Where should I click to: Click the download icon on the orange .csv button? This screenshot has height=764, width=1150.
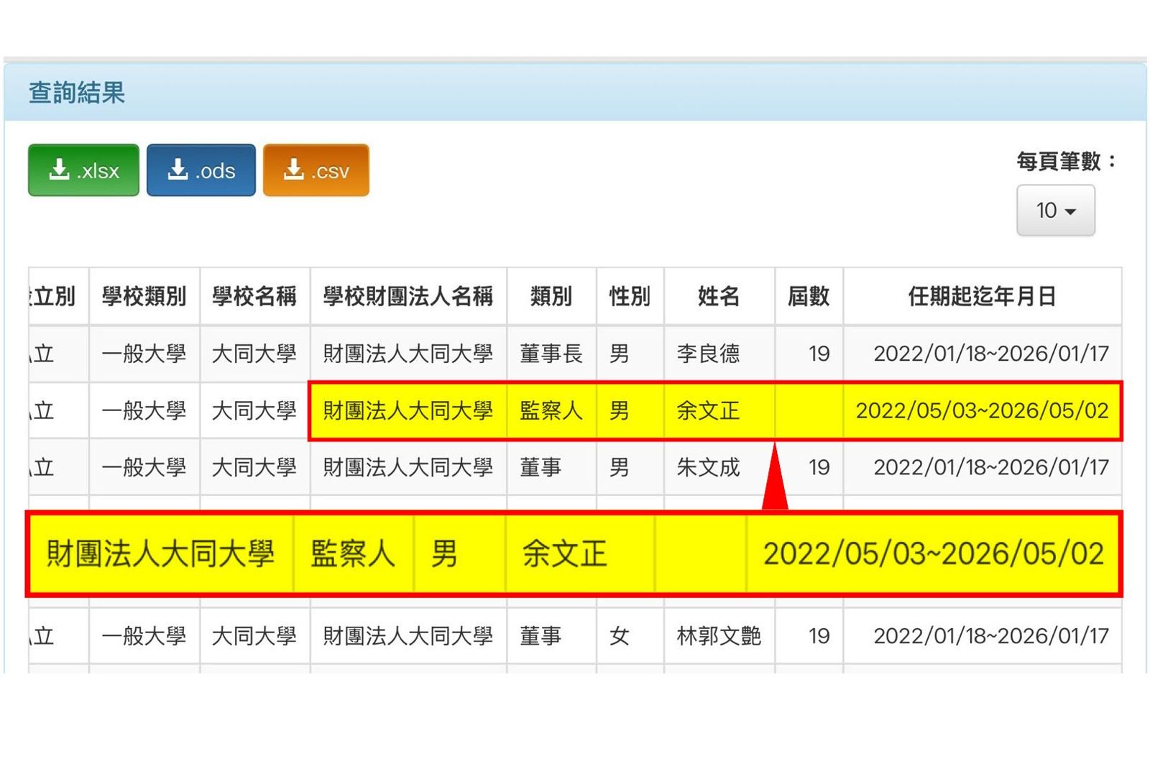(293, 170)
